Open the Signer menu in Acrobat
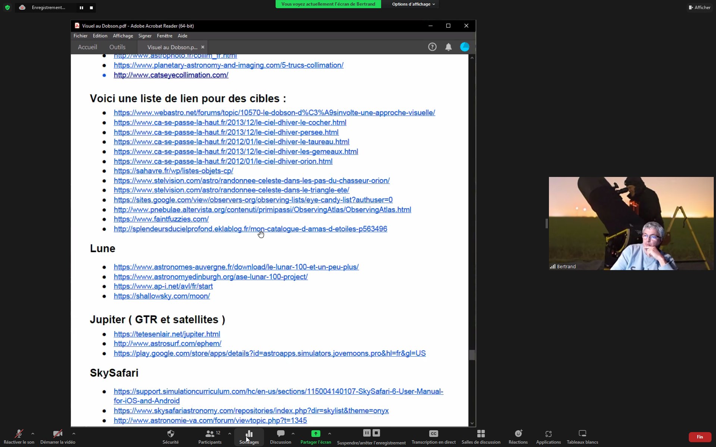The width and height of the screenshot is (716, 447). tap(145, 36)
